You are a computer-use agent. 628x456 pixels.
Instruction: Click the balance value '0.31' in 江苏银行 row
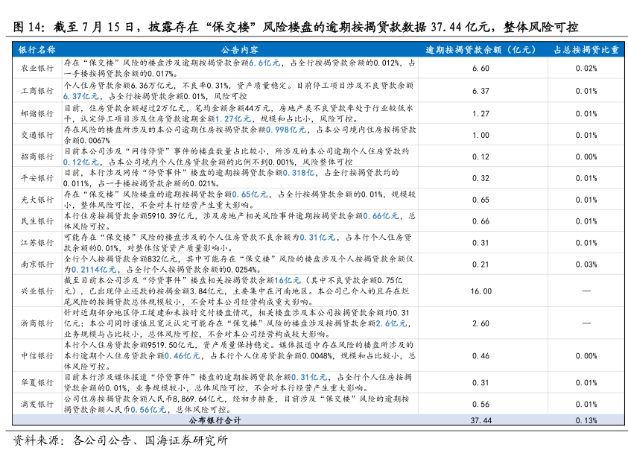point(480,243)
